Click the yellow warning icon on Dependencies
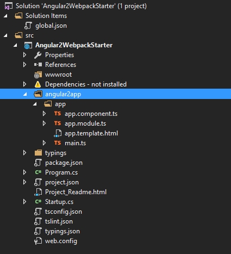Screen dimensions: 231x254 pyautogui.click(x=38, y=84)
